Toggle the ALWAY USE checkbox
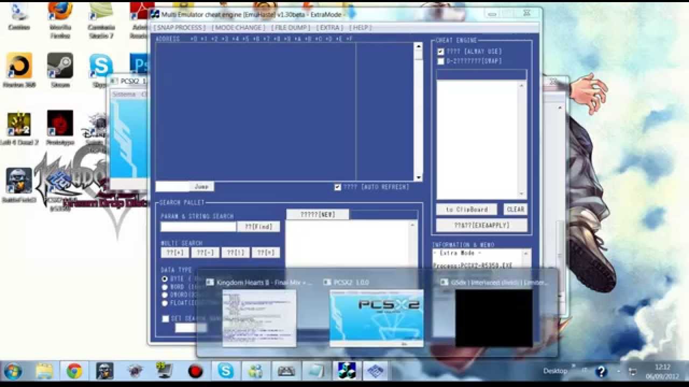The image size is (689, 387). tap(441, 52)
